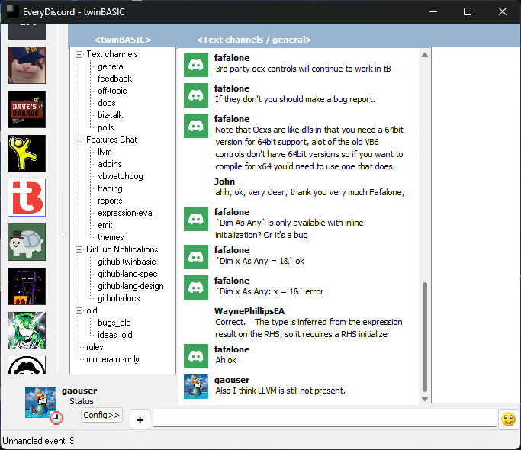Viewport: 521px width, 450px height.
Task: Open the github-lang-spec channel
Action: click(x=127, y=274)
